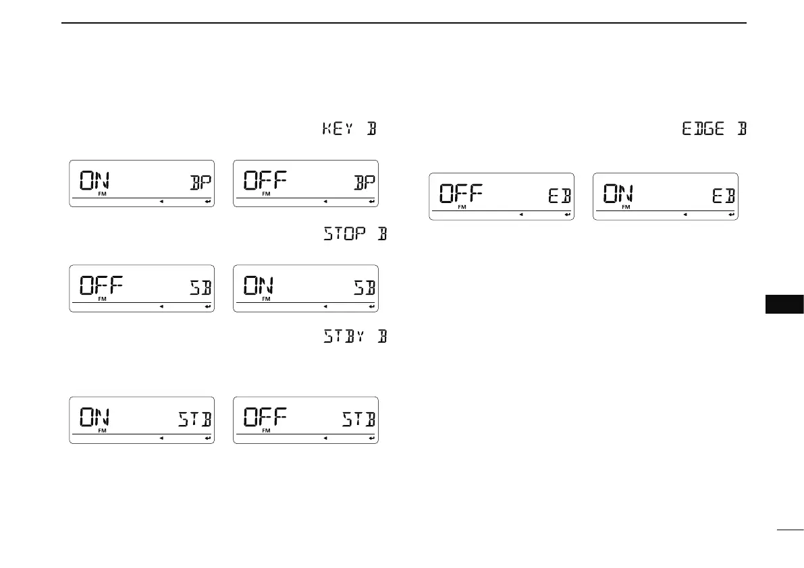The height and width of the screenshot is (568, 804).
Task: Open the STBY B segment heading
Action: coord(352,335)
